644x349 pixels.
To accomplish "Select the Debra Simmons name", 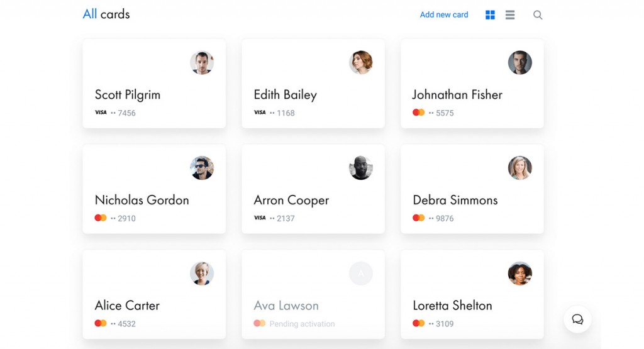I will click(x=455, y=200).
